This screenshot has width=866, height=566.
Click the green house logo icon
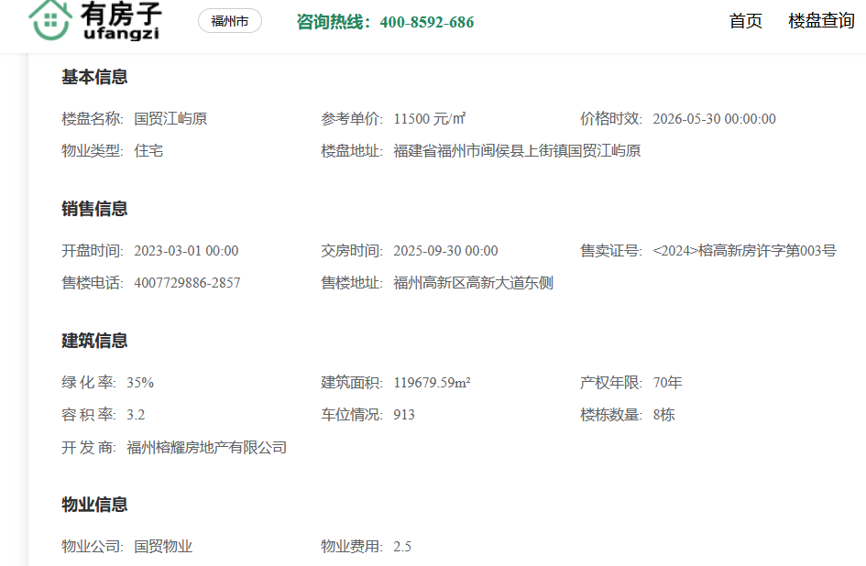50,20
